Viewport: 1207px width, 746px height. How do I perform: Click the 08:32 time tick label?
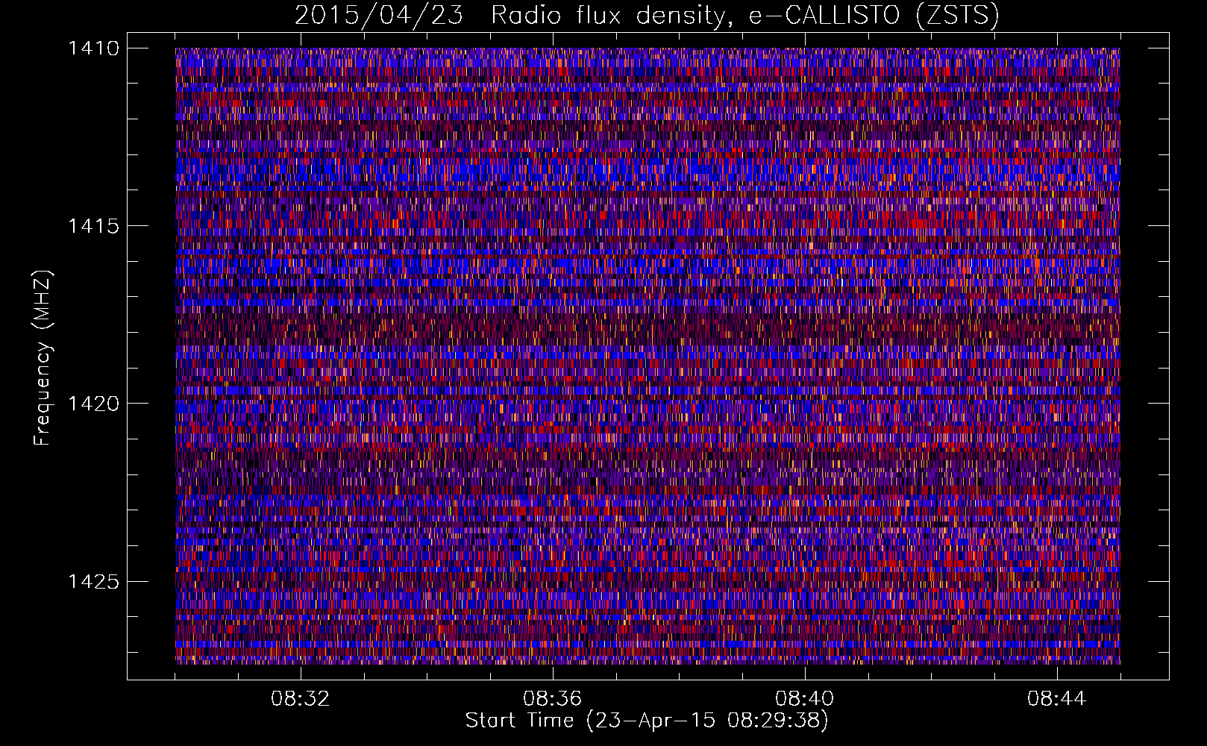[301, 699]
